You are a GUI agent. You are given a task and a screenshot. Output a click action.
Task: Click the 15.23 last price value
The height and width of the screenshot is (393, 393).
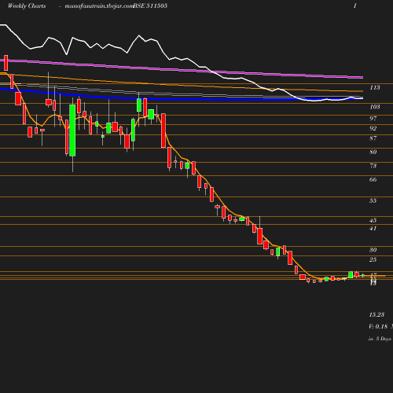click(x=376, y=314)
